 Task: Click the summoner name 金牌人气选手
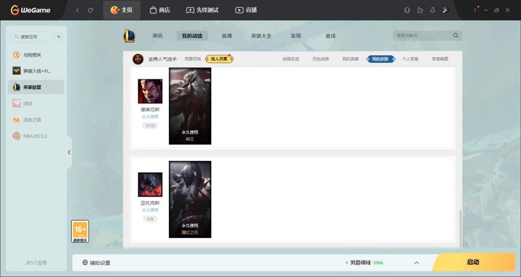pyautogui.click(x=163, y=59)
